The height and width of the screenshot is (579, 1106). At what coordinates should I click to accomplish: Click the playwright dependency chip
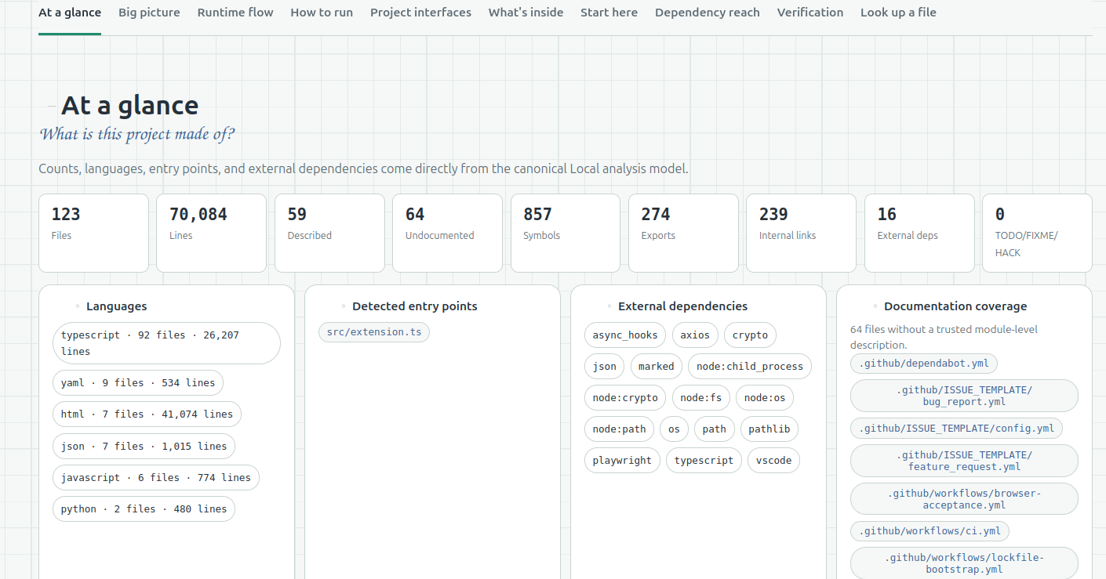622,461
